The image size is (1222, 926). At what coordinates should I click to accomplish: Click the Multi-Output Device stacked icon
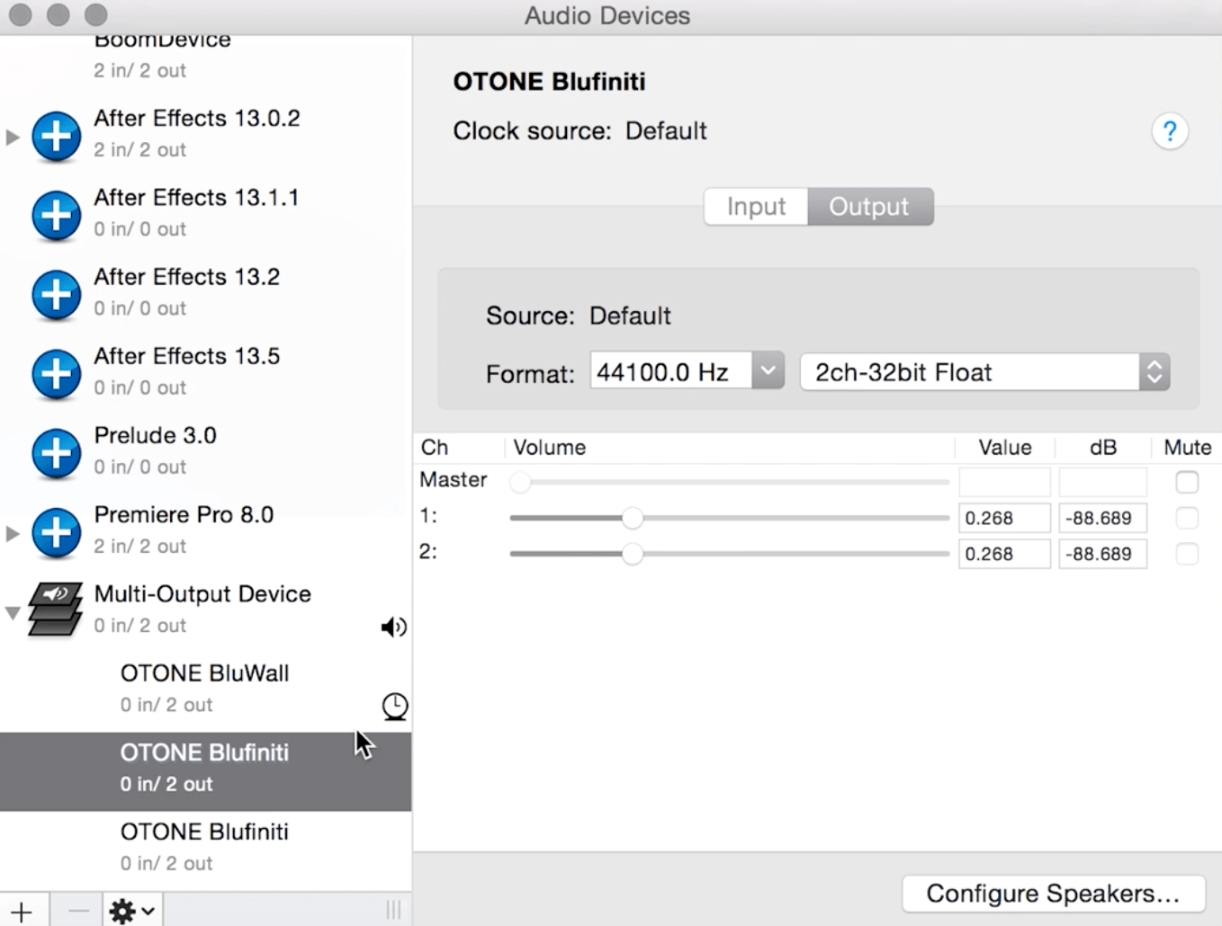tap(55, 610)
